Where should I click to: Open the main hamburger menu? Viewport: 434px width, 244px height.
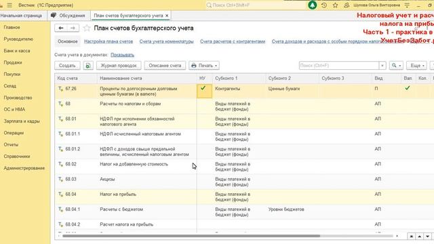pyautogui.click(x=9, y=5)
